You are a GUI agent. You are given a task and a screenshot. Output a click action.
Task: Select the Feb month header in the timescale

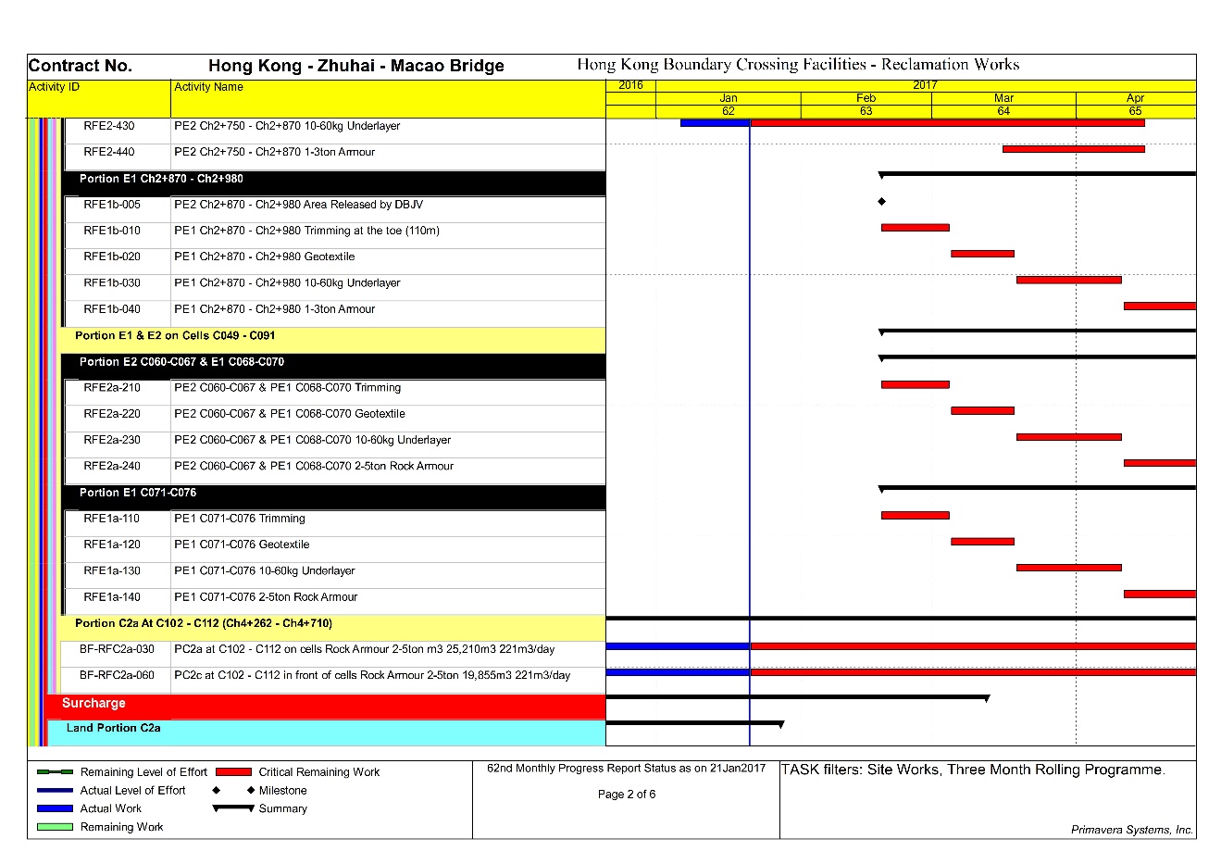[x=866, y=98]
